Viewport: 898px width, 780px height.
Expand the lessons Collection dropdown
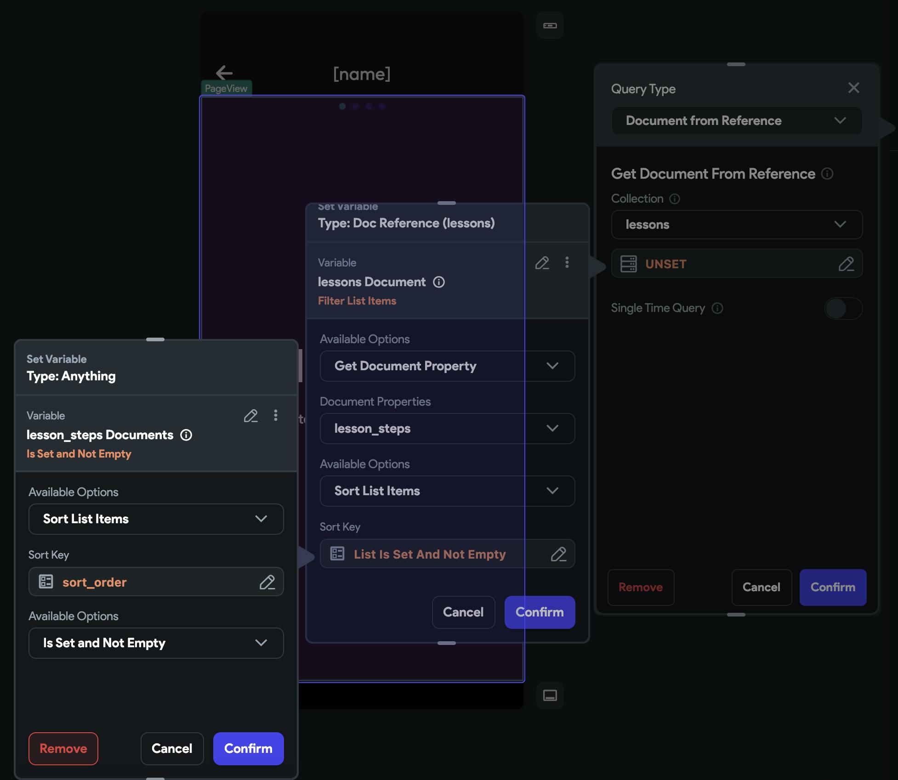736,225
